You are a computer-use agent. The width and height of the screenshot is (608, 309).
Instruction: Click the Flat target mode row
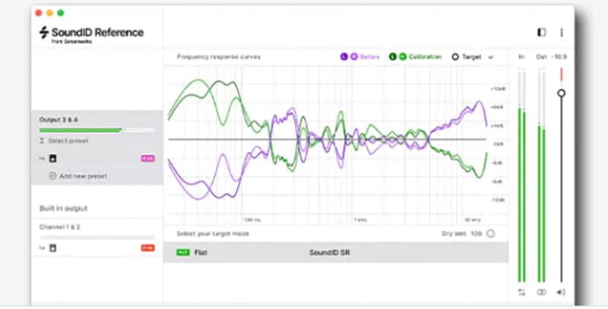tap(336, 253)
